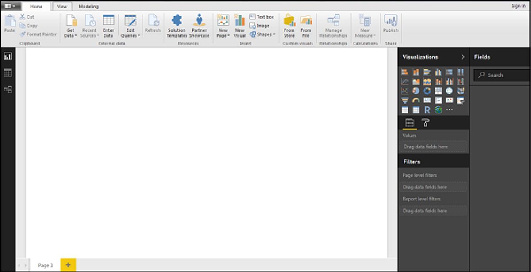Select the Pie chart visual
Image resolution: width=531 pixels, height=272 pixels.
(x=416, y=91)
